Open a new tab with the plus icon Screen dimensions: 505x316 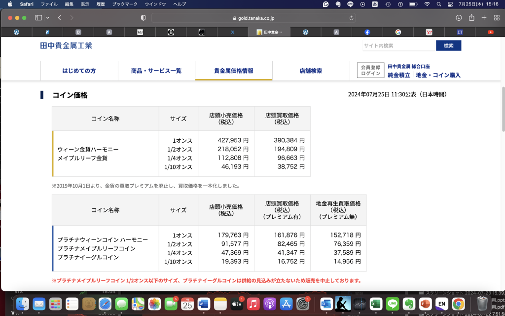click(x=483, y=18)
